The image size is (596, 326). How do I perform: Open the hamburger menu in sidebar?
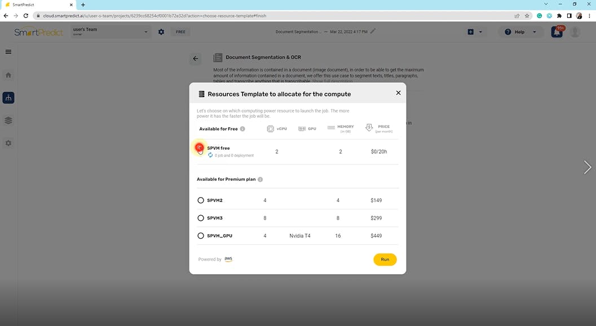pyautogui.click(x=8, y=52)
